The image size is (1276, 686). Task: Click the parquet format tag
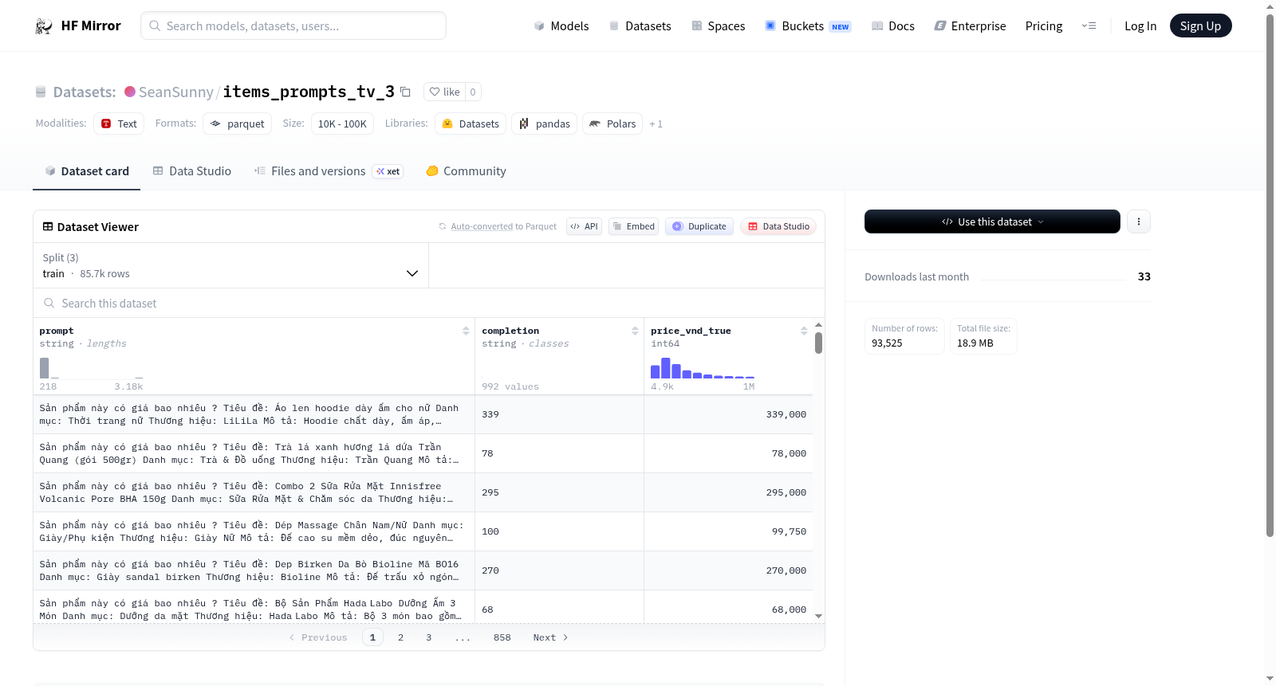[237, 123]
